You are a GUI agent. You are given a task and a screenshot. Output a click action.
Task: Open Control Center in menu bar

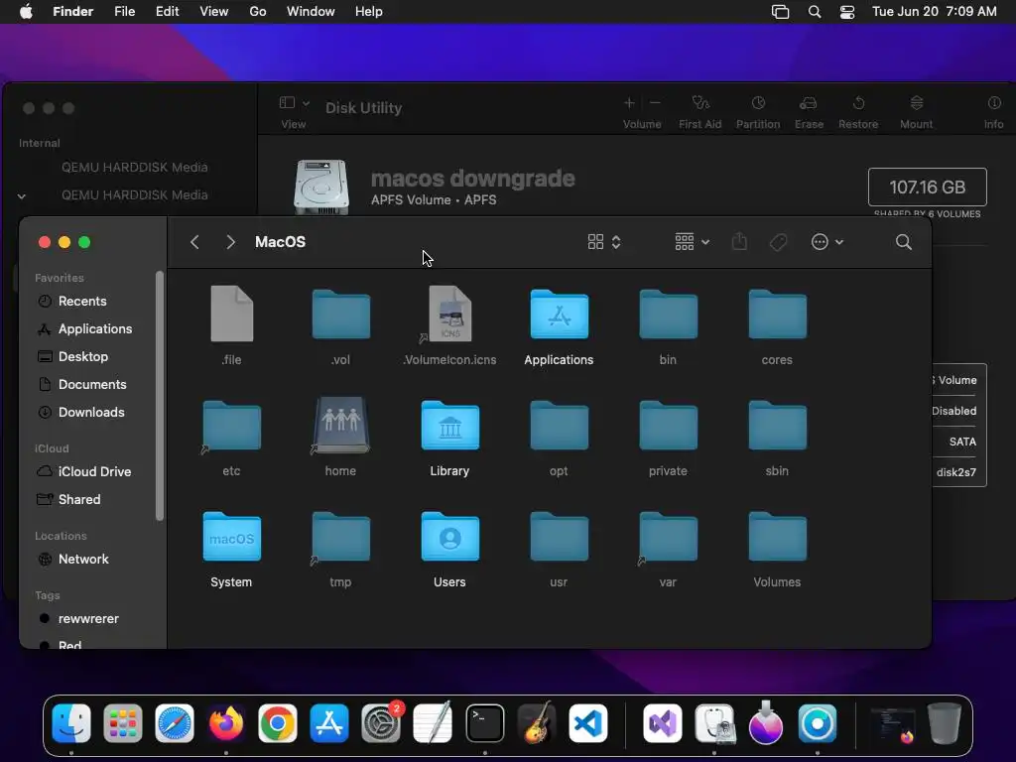tap(847, 12)
